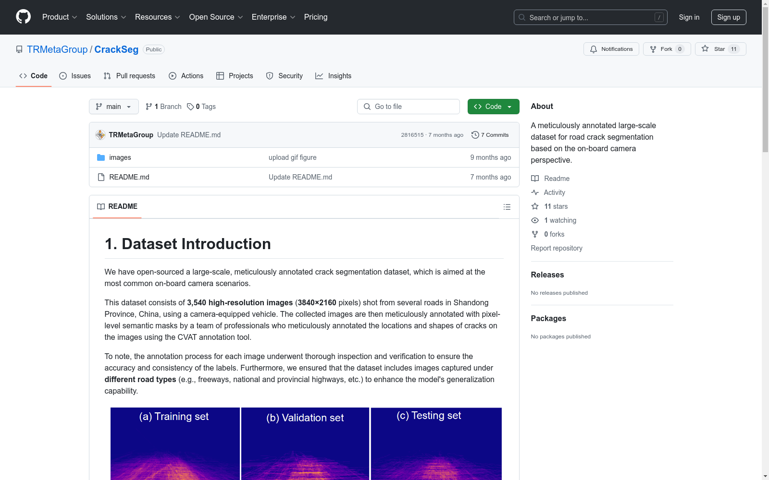Go to the Insights tab
This screenshot has width=769, height=480.
point(334,76)
